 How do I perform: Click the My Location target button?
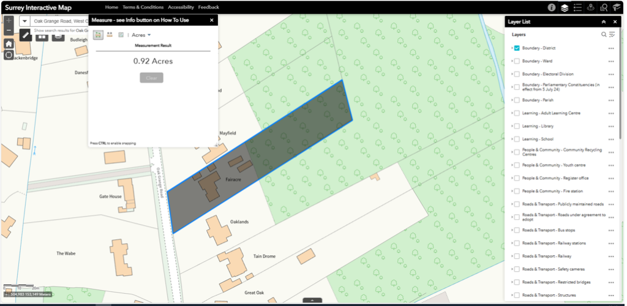click(9, 55)
